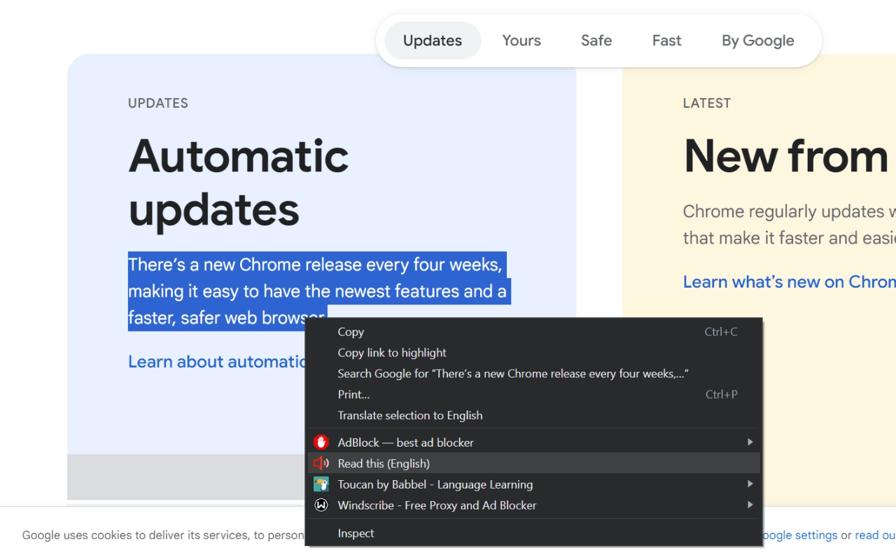Switch to the By Google tab
Screen dimensions: 896x560
(758, 41)
